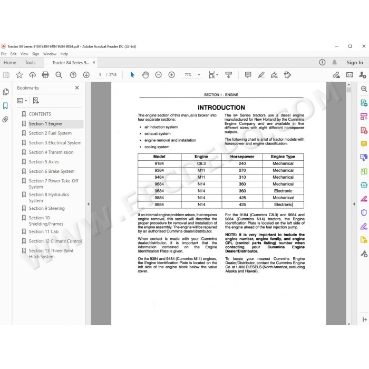
Task: Close the Tractor 84 Series document tab
Action: [x=94, y=62]
